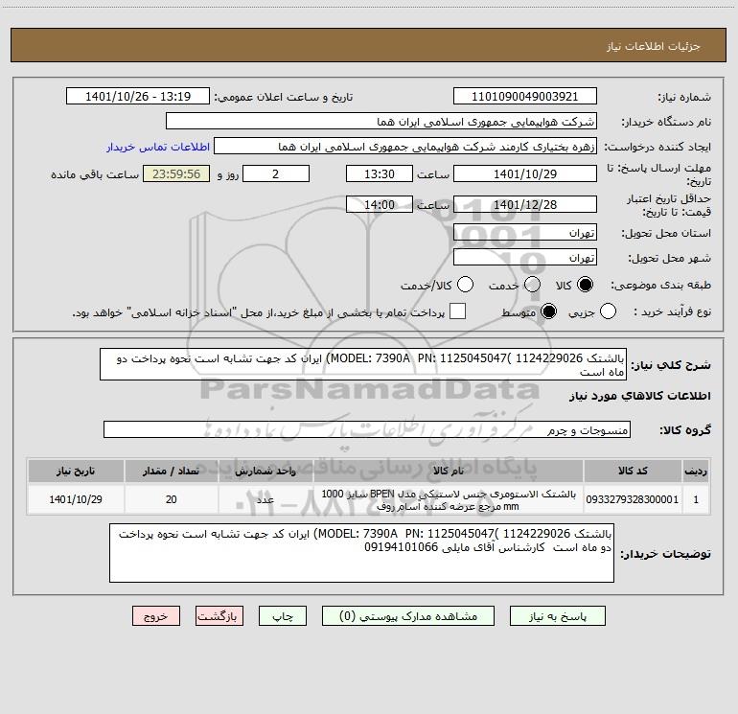The image size is (738, 714).
Task: Open اطلاعات تماس خریدار link
Action: click(x=156, y=148)
